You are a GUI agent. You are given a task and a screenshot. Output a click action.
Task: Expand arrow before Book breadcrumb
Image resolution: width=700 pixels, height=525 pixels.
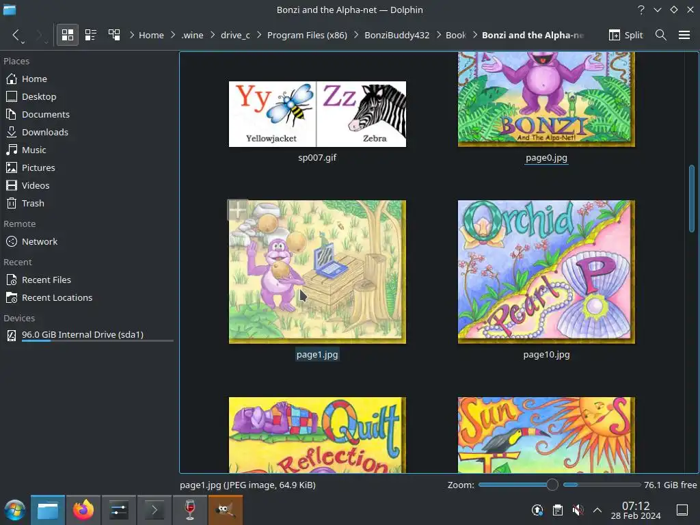tap(439, 35)
